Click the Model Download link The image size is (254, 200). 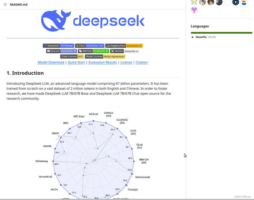[x=51, y=63]
